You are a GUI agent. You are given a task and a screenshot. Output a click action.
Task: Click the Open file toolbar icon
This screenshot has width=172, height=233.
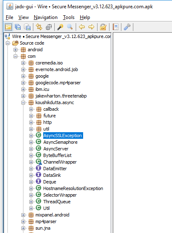[8, 27]
